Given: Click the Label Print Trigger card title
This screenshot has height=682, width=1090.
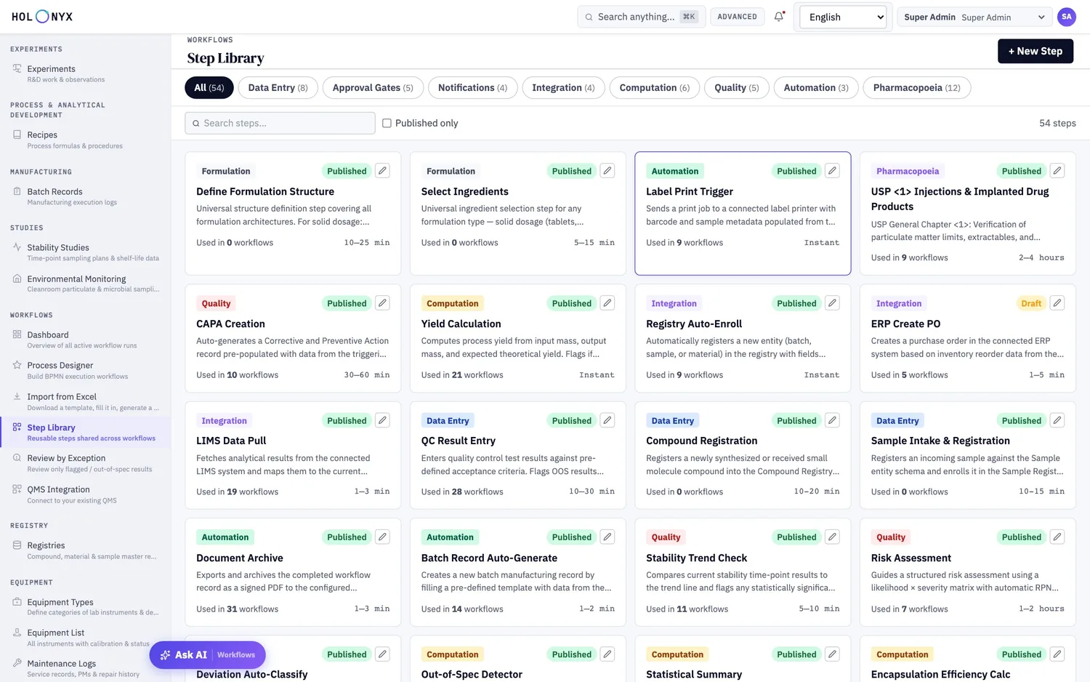Looking at the screenshot, I should 690,192.
